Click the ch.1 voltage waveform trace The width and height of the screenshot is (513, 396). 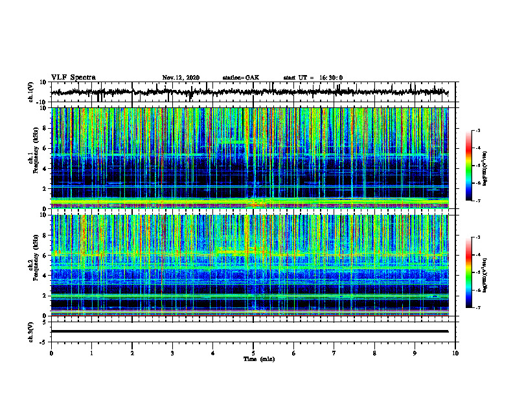tap(249, 92)
